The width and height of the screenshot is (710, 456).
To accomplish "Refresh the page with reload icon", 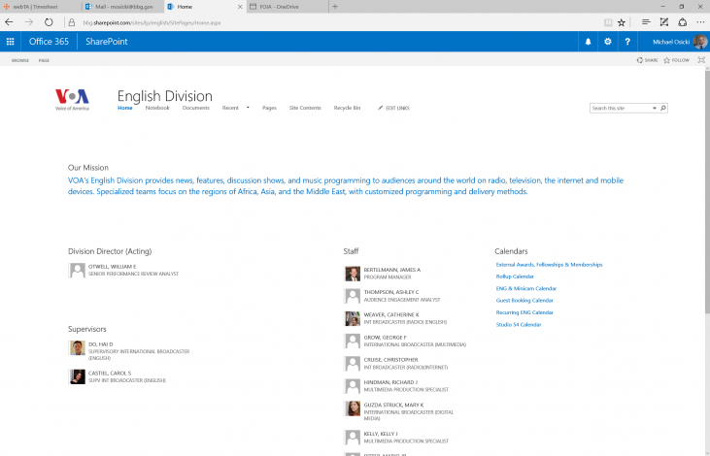I will tap(49, 22).
